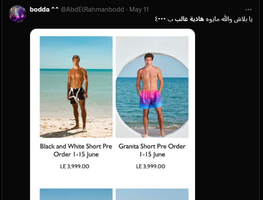Image resolution: width=263 pixels, height=200 pixels.
Task: Select the "Granita Short Pre Order" title
Action: click(152, 146)
